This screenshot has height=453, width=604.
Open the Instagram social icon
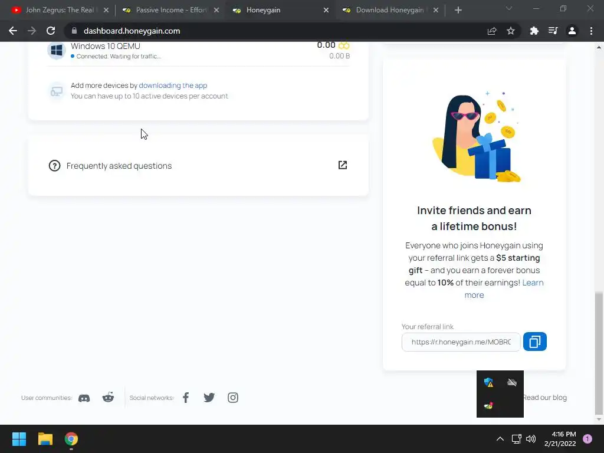pyautogui.click(x=232, y=398)
